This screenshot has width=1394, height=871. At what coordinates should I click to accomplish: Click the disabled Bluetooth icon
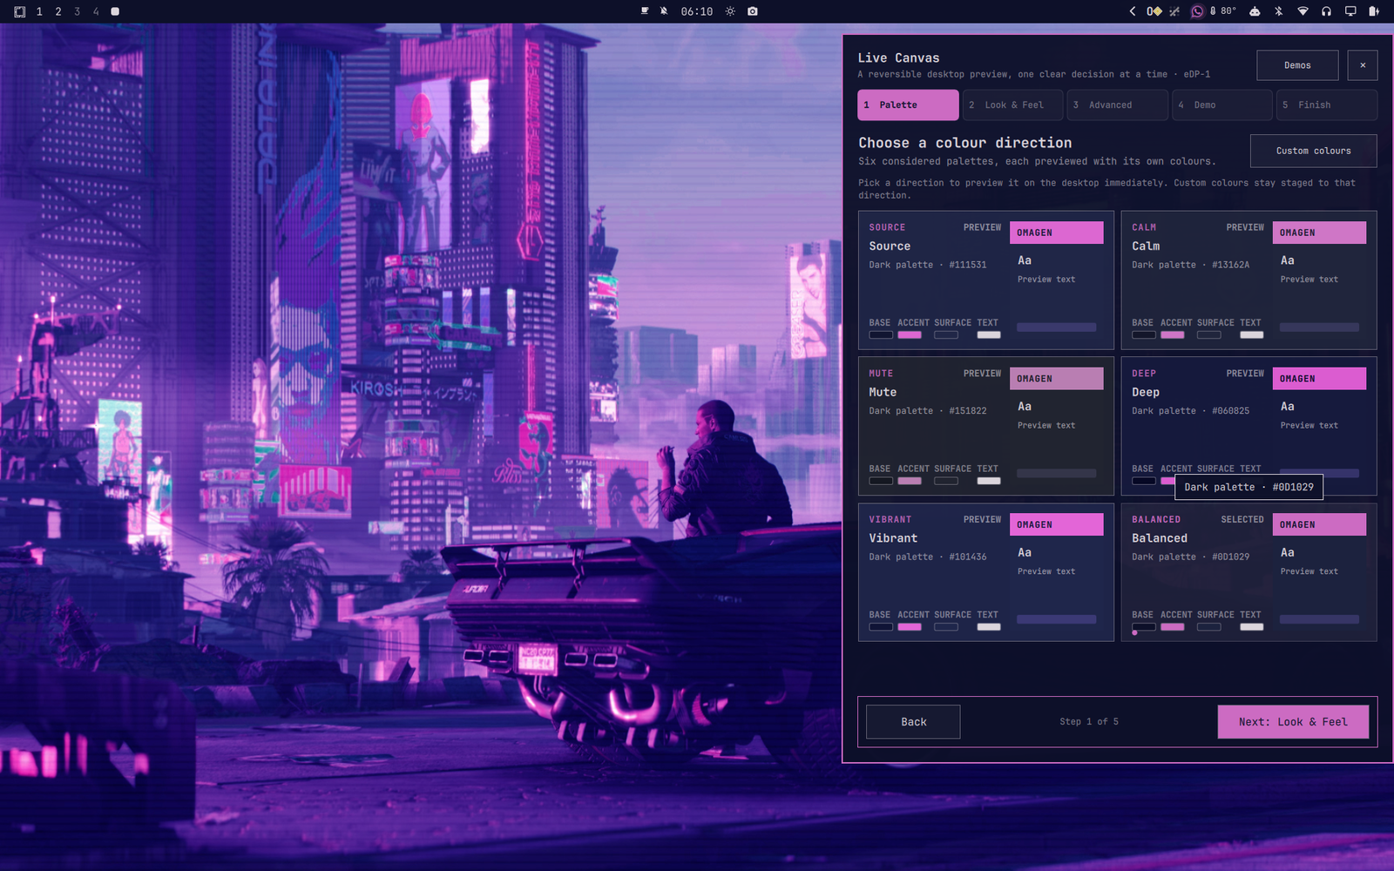[1279, 11]
